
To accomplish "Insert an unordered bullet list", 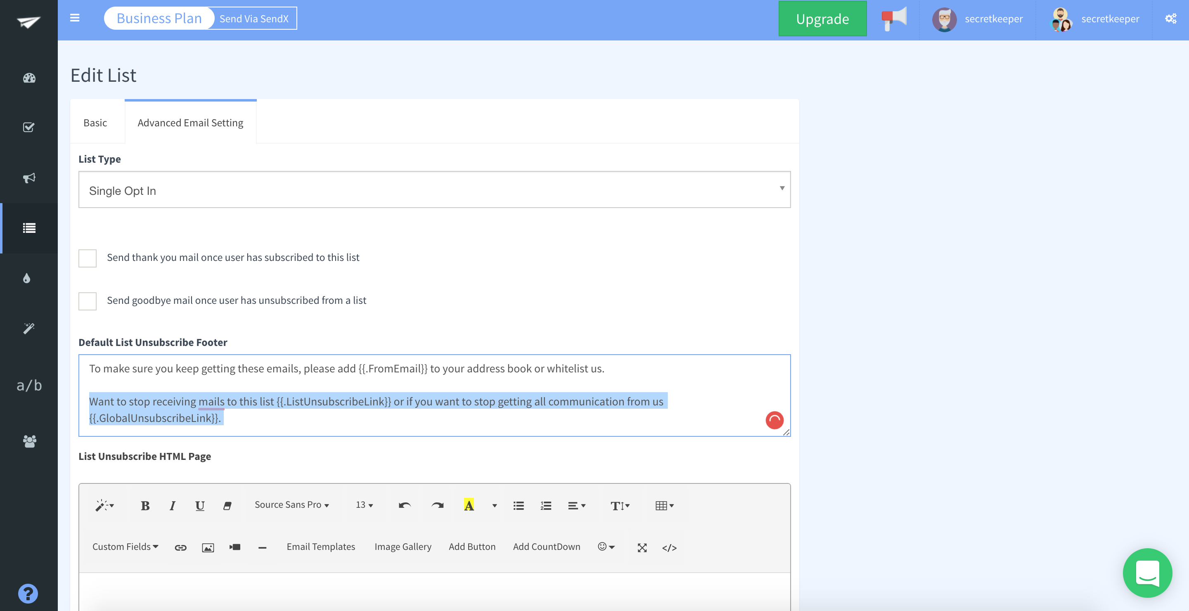I will coord(519,506).
